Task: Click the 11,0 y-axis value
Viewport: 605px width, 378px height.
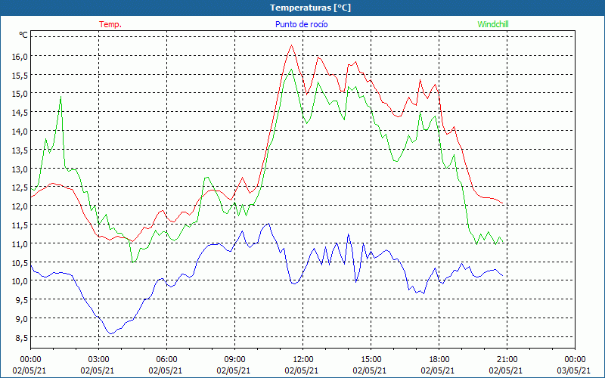Action: (20, 243)
